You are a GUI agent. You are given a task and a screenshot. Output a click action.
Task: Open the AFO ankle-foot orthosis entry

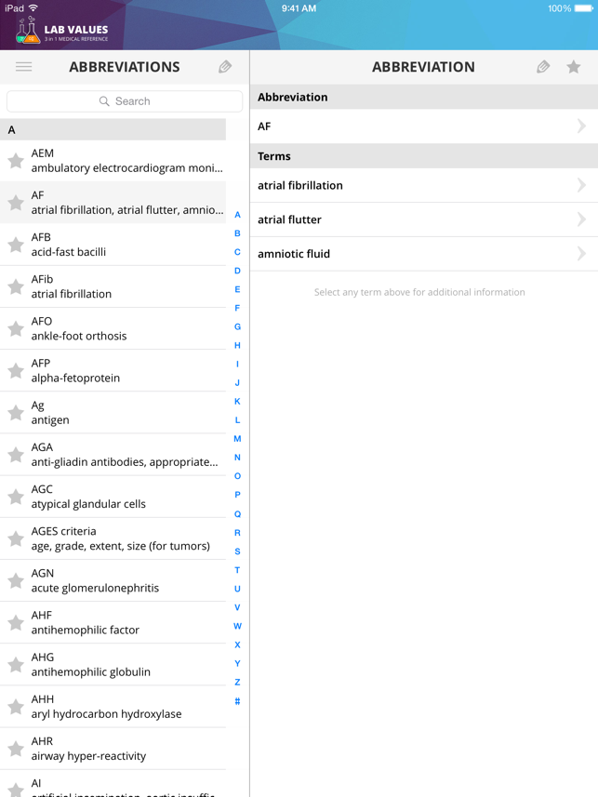[121, 328]
